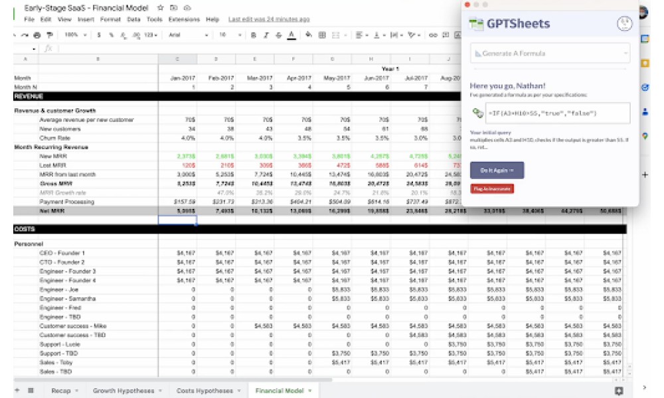Open the vertical align dropdown
Screen dimensions: 664x398
379,35
